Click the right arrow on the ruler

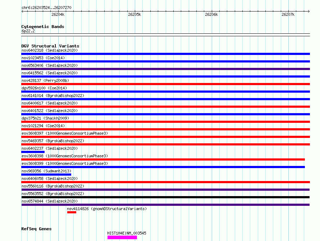tap(309, 11)
